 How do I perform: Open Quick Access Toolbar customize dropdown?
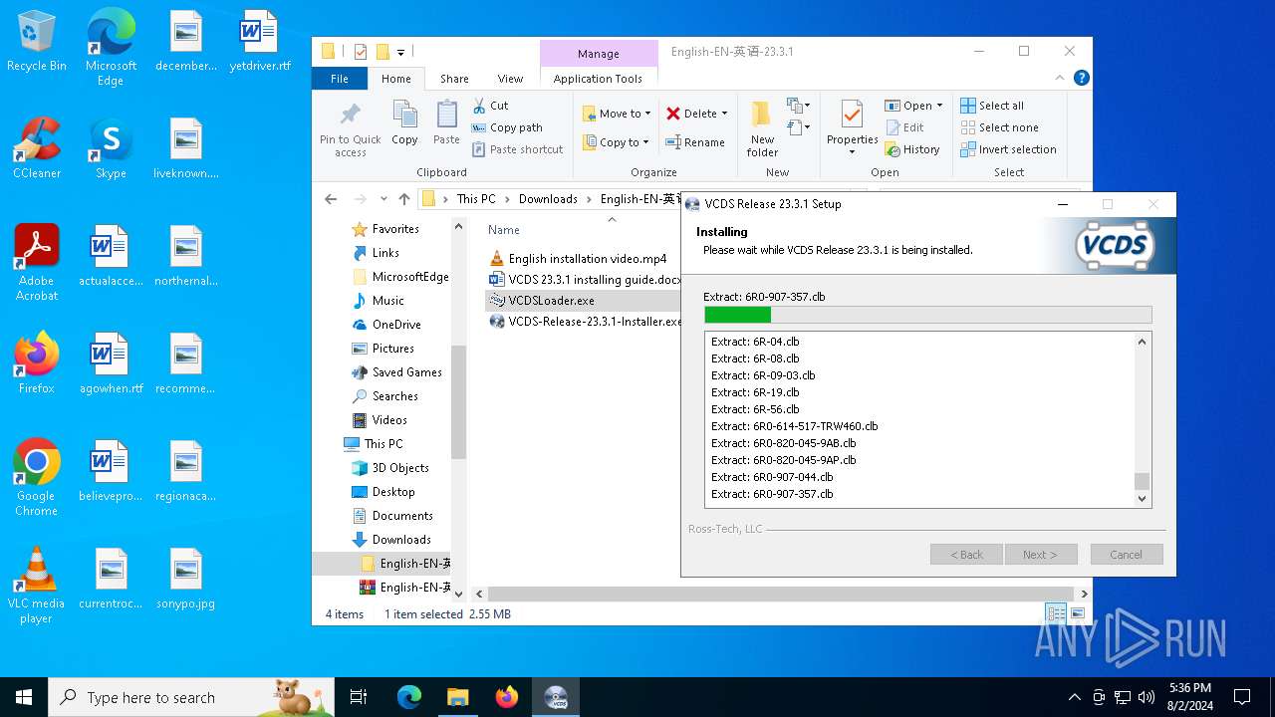point(401,52)
